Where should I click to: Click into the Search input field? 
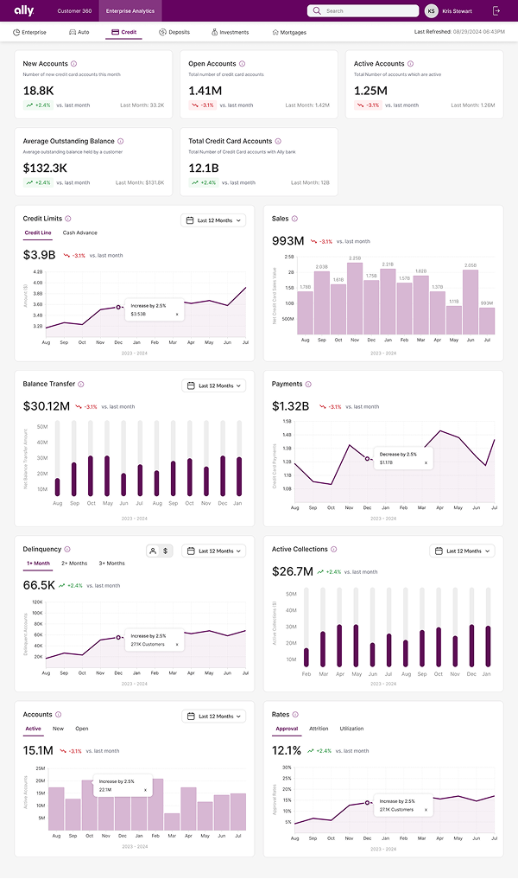coord(363,10)
